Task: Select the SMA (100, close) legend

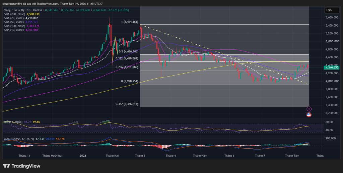Action: click(14, 26)
